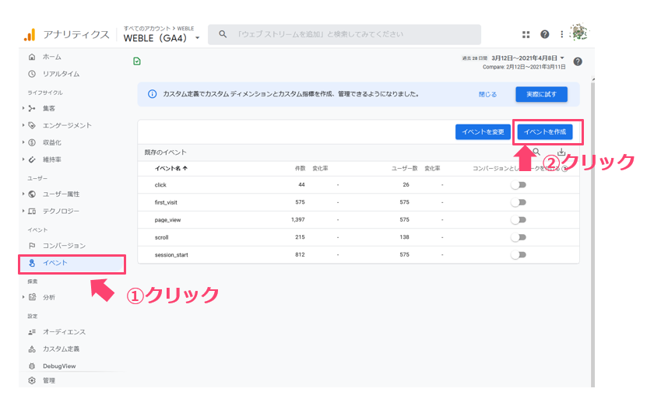Click the acquisition icon in sidebar
The width and height of the screenshot is (668, 399).
click(32, 108)
